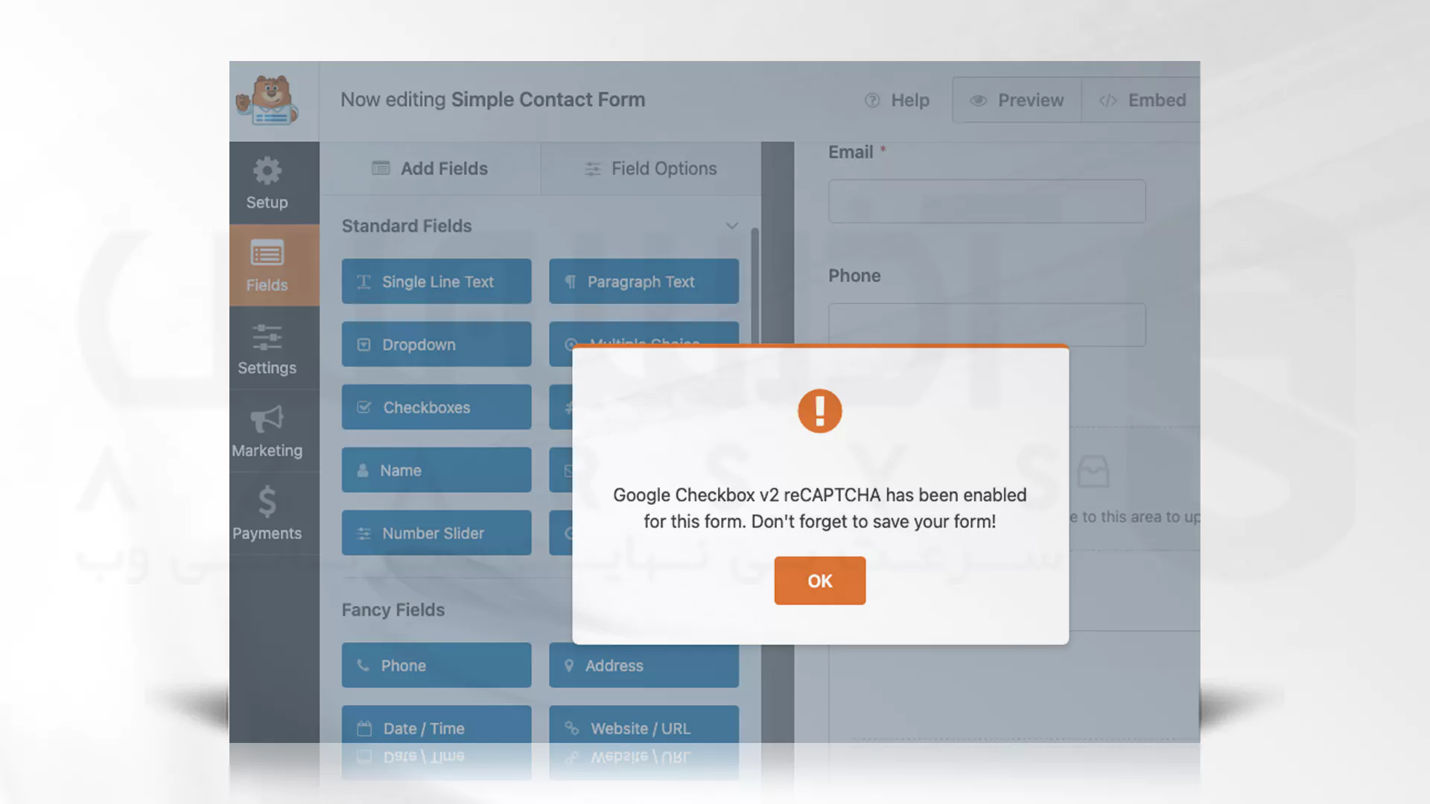Switch to the Field Options tab
Image resolution: width=1430 pixels, height=804 pixels.
click(x=650, y=167)
